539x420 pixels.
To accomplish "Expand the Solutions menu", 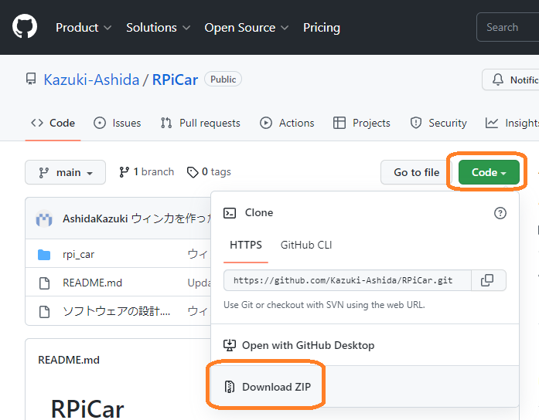I will pos(158,28).
